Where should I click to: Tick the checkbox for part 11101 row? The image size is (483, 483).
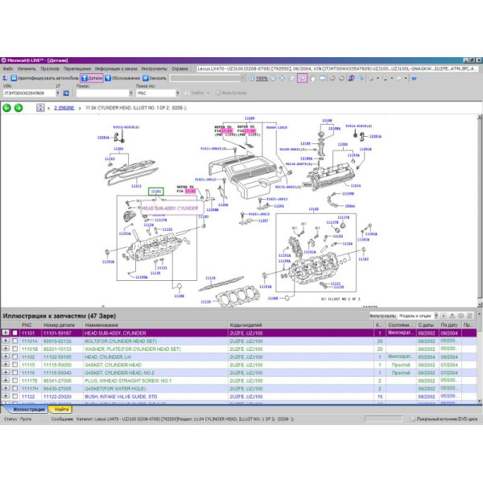(14, 332)
